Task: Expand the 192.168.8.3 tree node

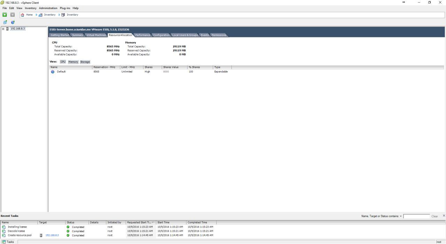Action: 3,29
